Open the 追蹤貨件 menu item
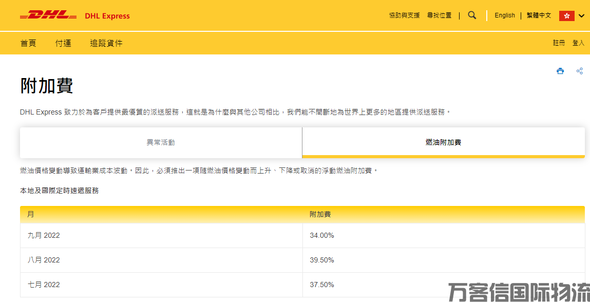 (106, 43)
